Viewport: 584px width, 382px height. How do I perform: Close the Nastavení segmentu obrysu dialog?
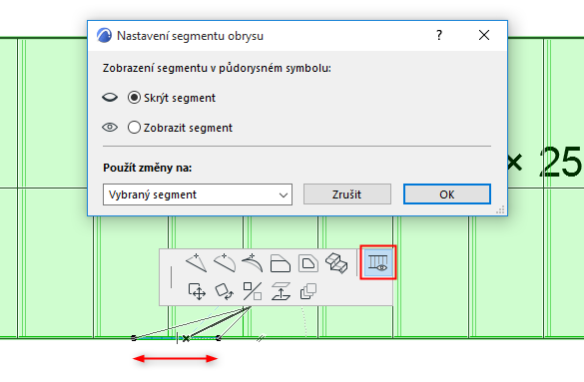point(484,35)
